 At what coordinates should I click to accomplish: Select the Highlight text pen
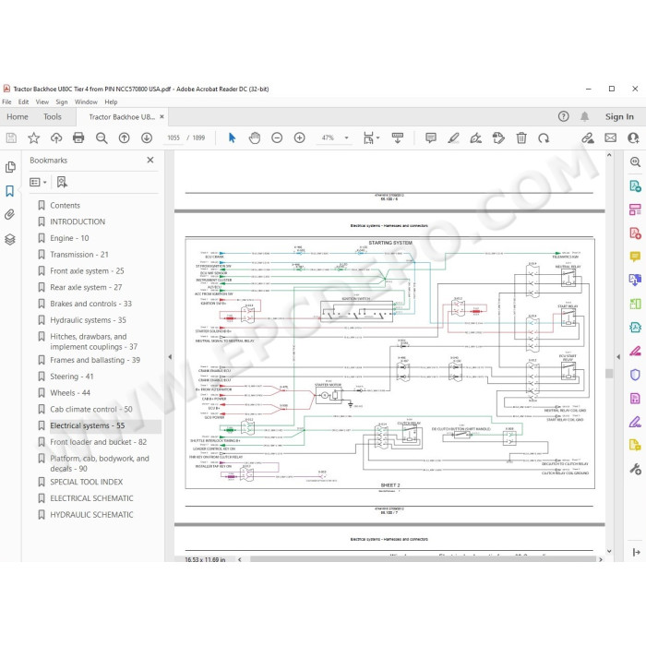(x=454, y=138)
